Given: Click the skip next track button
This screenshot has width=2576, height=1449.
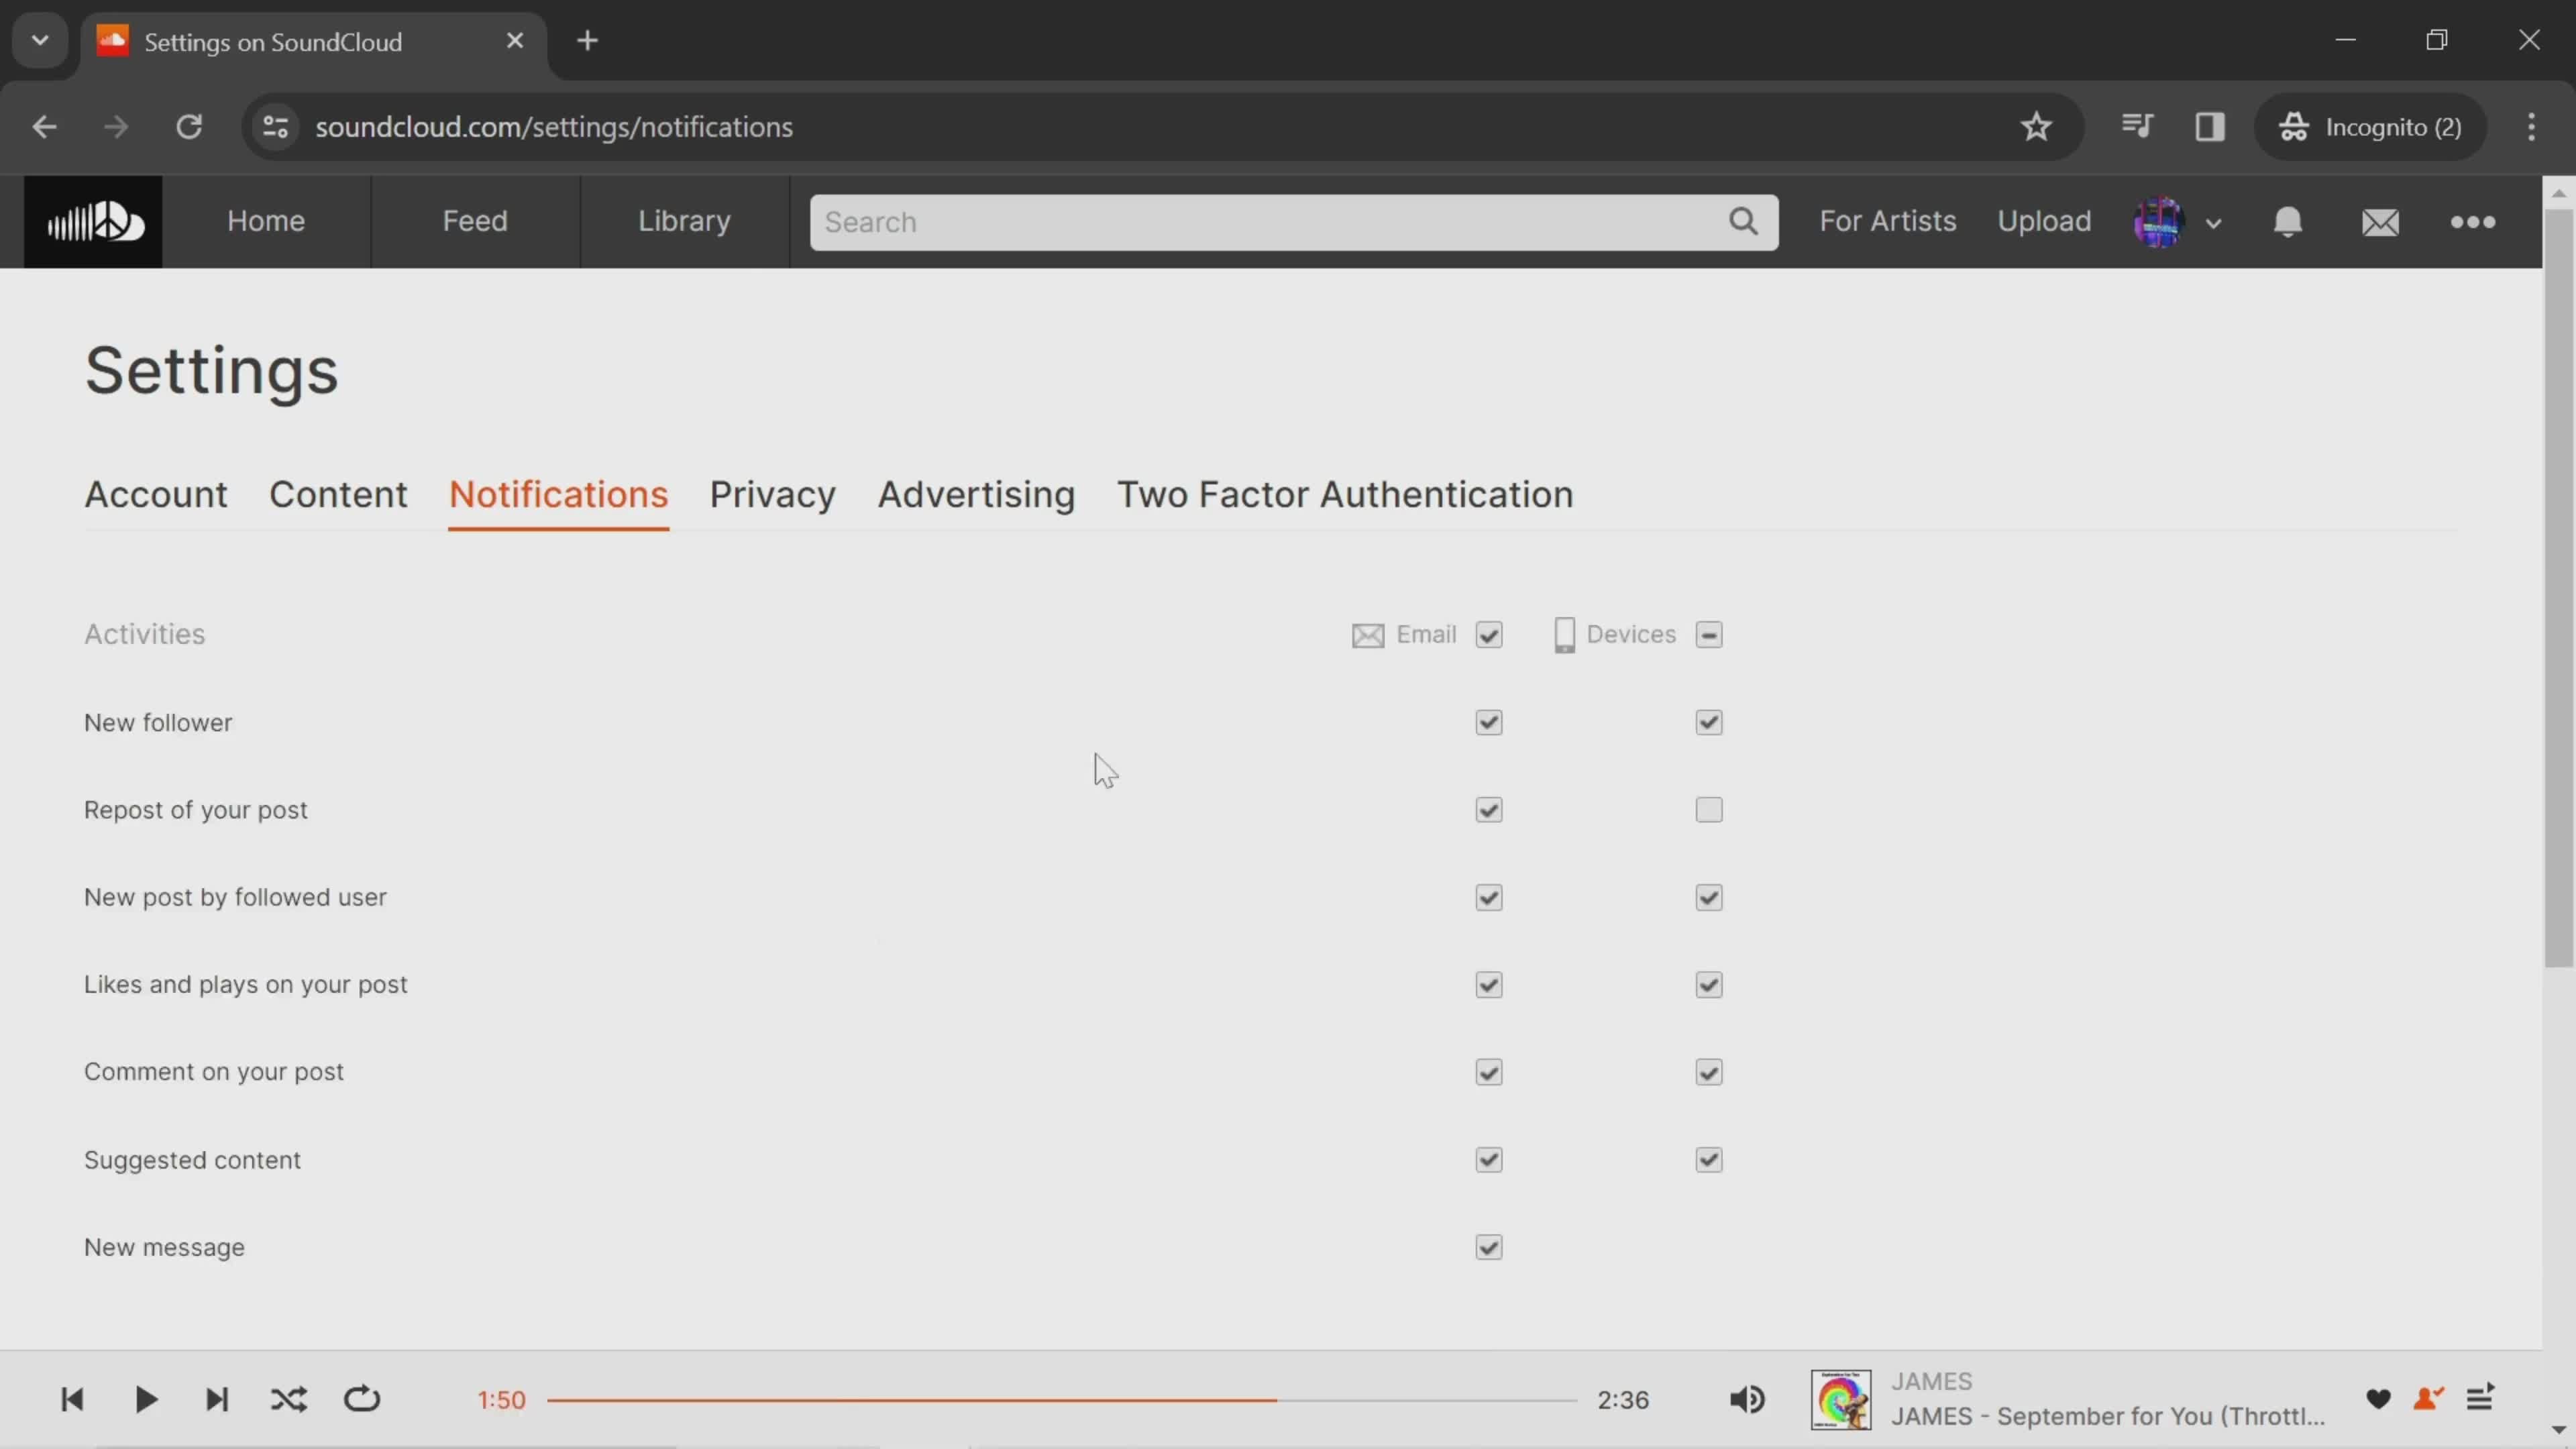Looking at the screenshot, I should (216, 1398).
